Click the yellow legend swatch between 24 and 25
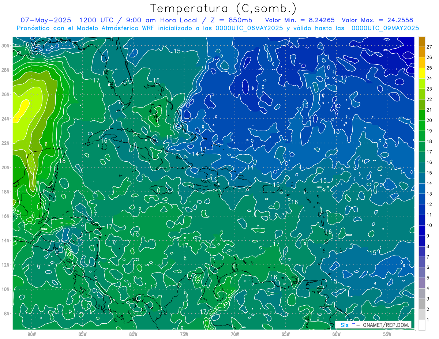The image size is (439, 339). click(422, 73)
